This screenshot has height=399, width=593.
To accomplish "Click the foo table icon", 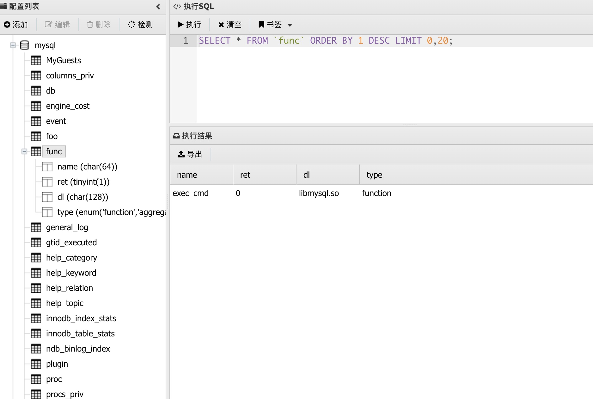I will (x=36, y=136).
